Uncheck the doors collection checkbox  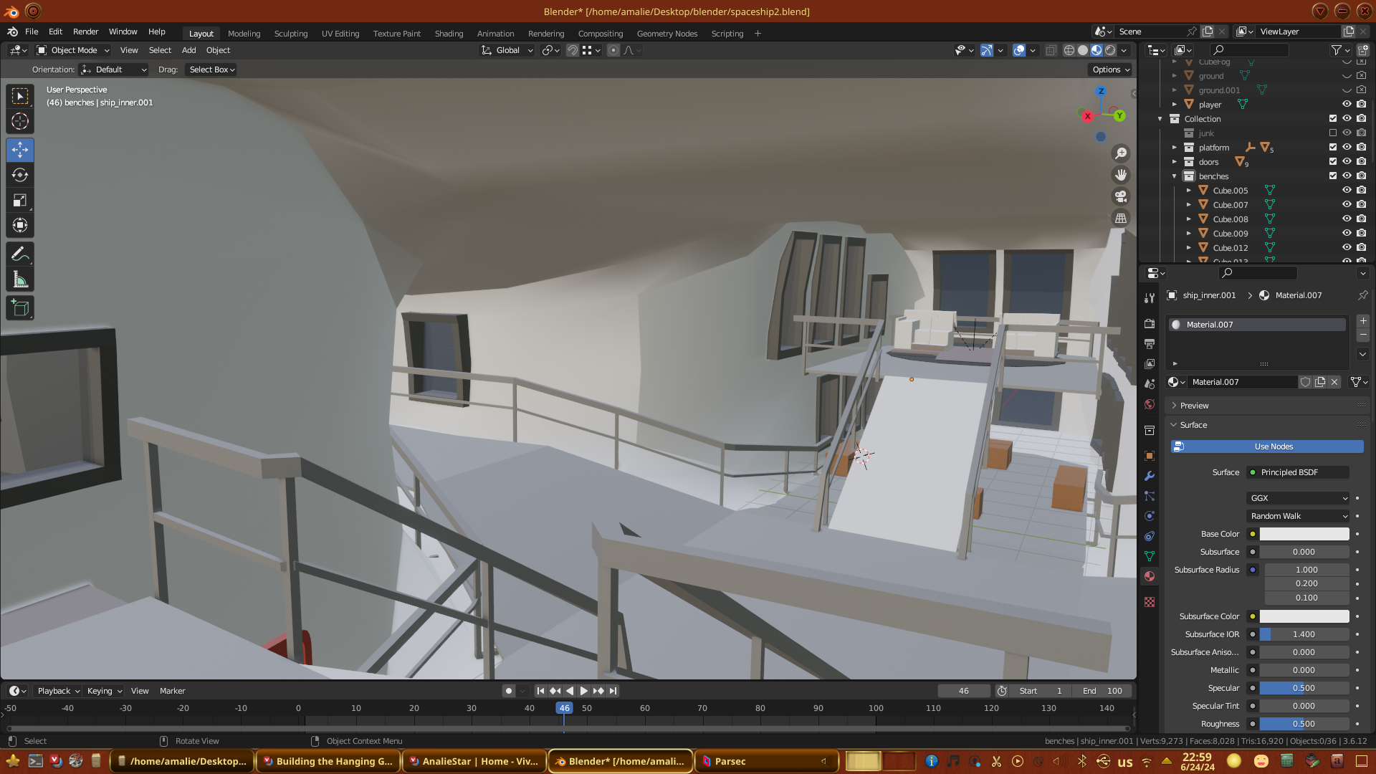point(1333,162)
